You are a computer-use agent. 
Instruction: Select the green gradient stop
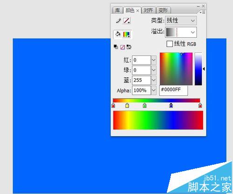coord(144,106)
